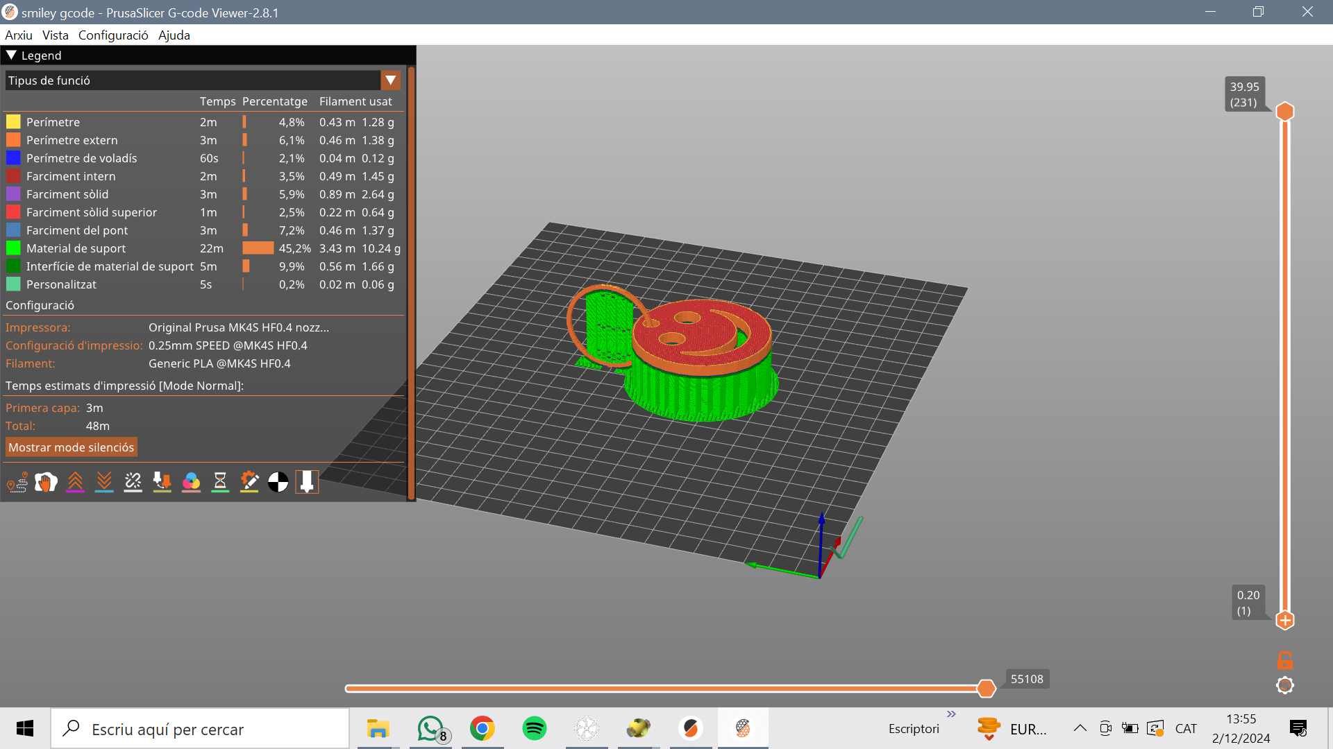Screen dimensions: 1333x749
Task: Open vertical slider settings gear icon
Action: pos(1285,685)
